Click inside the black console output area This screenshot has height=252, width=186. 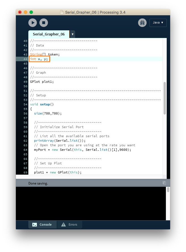pos(91,204)
